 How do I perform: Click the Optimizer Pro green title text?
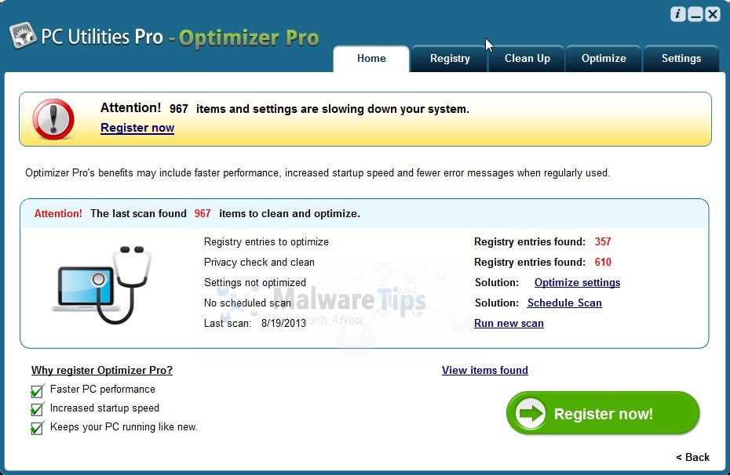coord(249,38)
